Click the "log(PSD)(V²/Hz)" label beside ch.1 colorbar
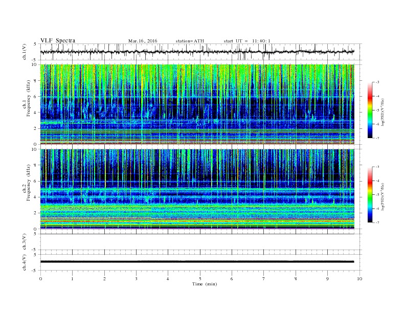405x313 pixels. (382, 112)
